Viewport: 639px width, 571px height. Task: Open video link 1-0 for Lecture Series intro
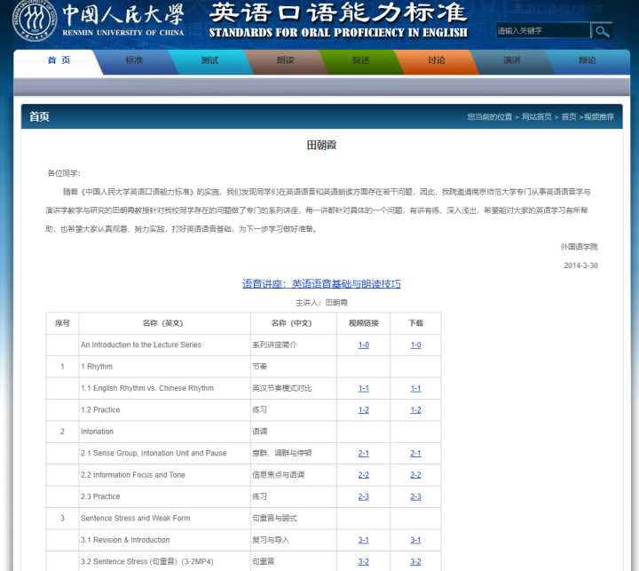[364, 345]
